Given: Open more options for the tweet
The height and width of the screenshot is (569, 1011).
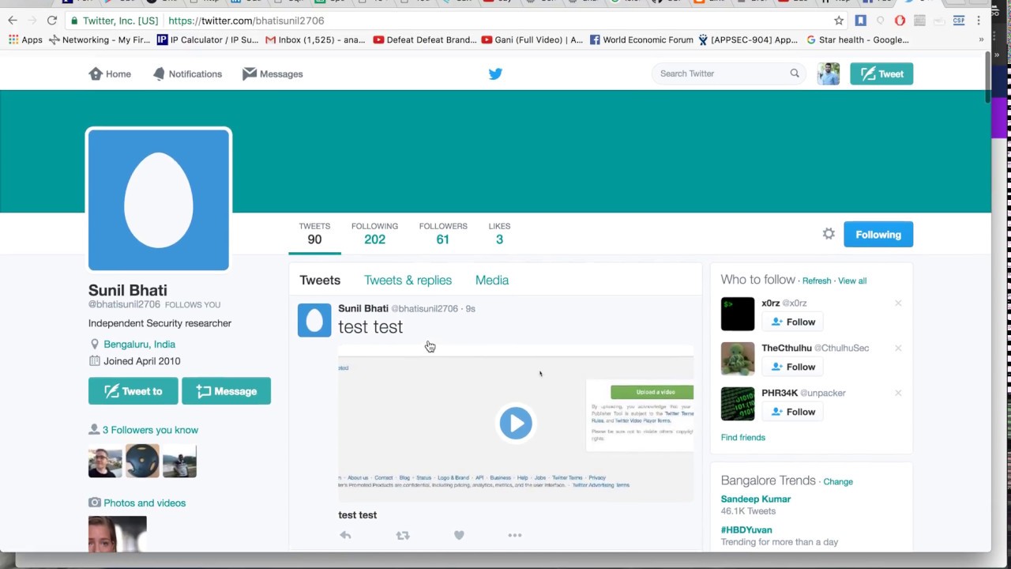Looking at the screenshot, I should 515,535.
